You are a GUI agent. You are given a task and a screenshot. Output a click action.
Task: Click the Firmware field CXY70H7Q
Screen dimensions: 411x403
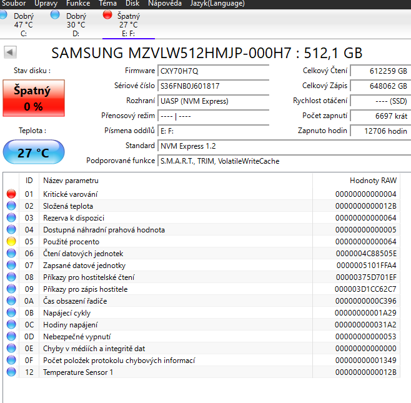tap(214, 71)
